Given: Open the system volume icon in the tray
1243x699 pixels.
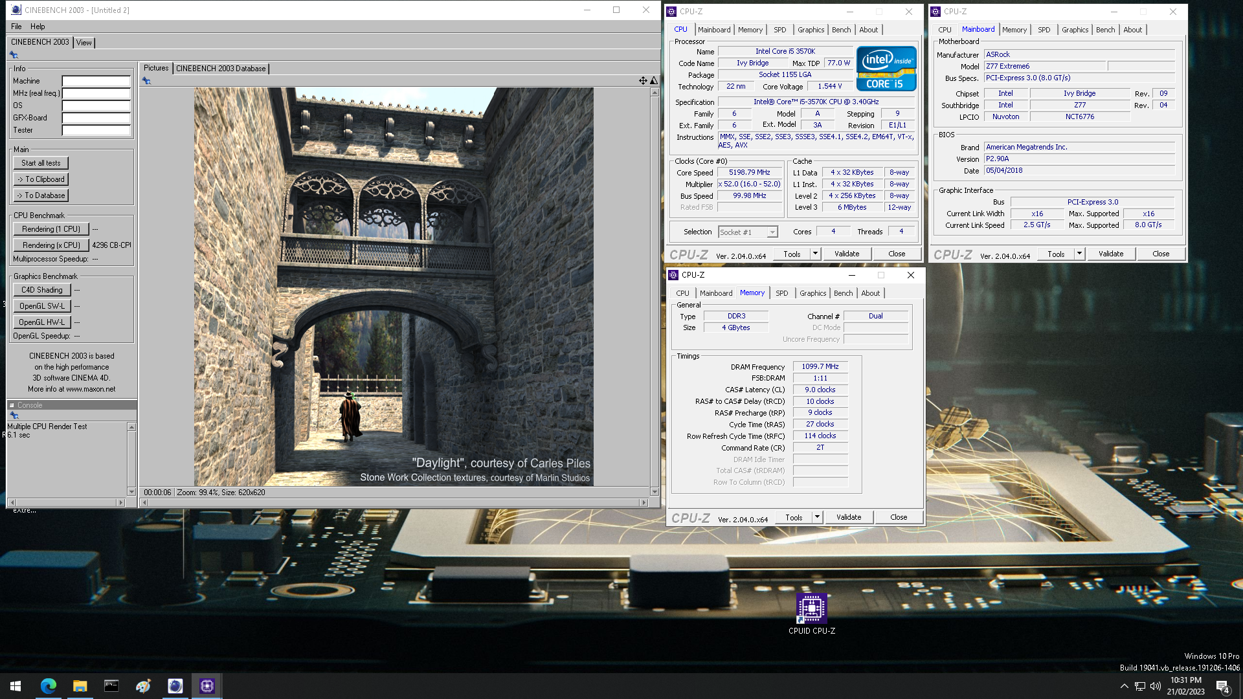Looking at the screenshot, I should click(x=1156, y=686).
